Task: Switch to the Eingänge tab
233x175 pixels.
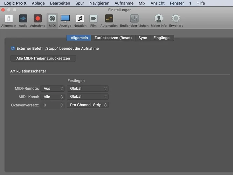Action: (162, 38)
